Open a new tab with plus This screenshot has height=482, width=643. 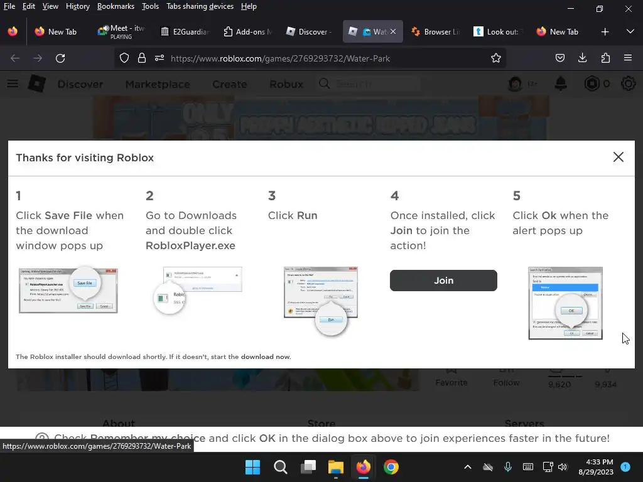pos(605,32)
